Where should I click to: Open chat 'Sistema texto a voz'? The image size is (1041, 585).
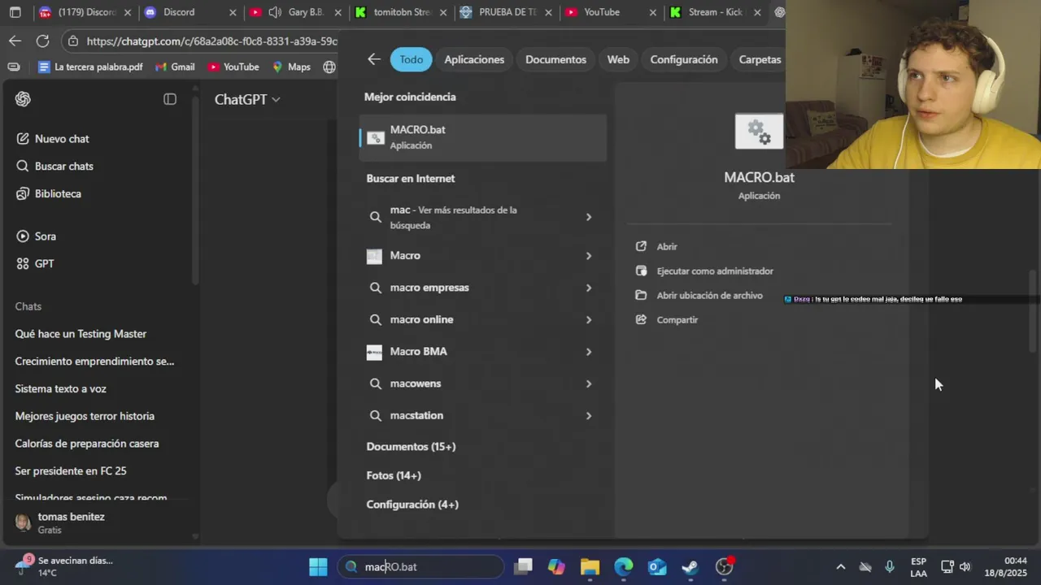point(60,389)
